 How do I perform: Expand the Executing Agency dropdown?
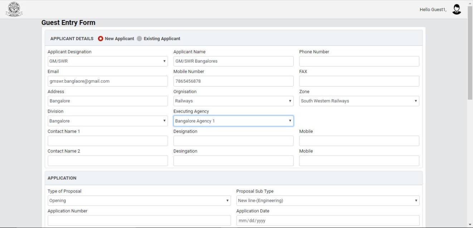(x=233, y=121)
